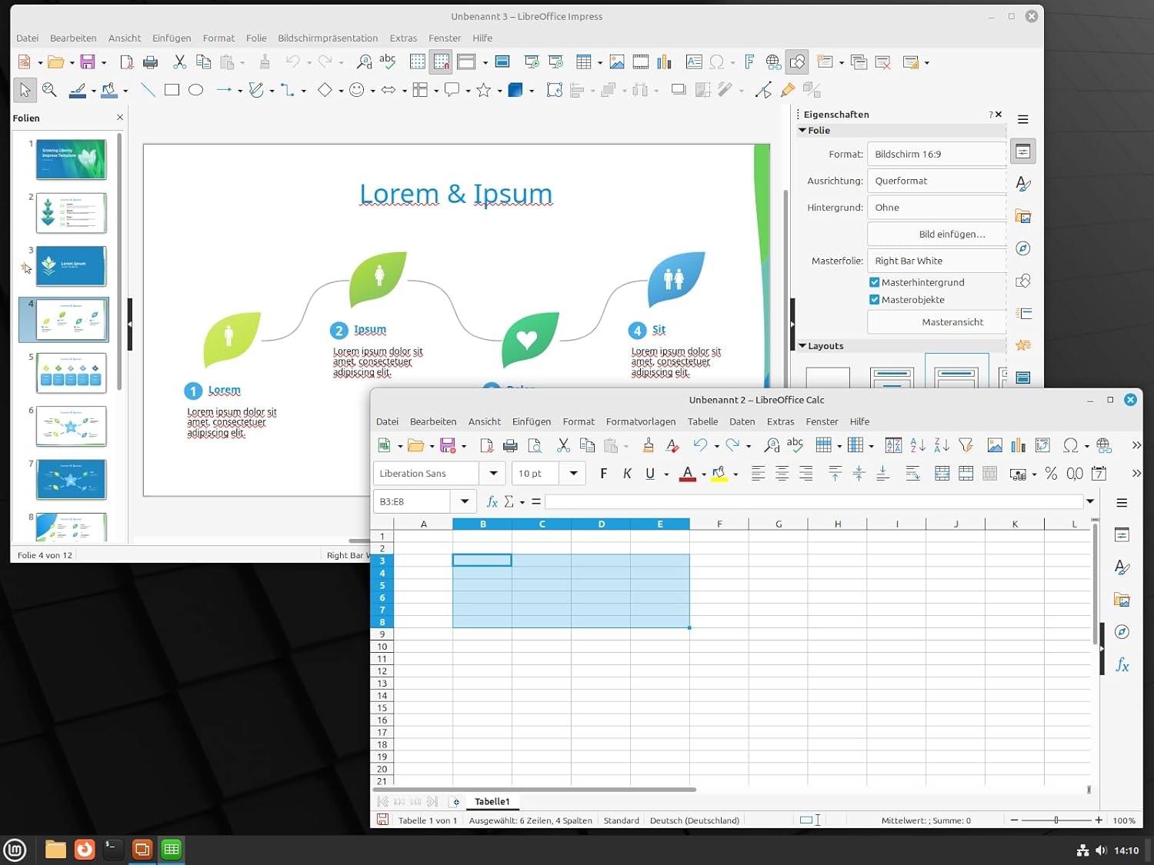Open the Liberation Sans font name dropdown
Screen dimensions: 1154x865
493,474
